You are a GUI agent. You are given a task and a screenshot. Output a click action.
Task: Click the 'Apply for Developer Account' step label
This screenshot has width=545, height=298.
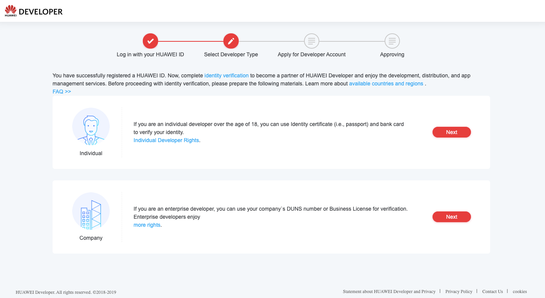pyautogui.click(x=312, y=54)
